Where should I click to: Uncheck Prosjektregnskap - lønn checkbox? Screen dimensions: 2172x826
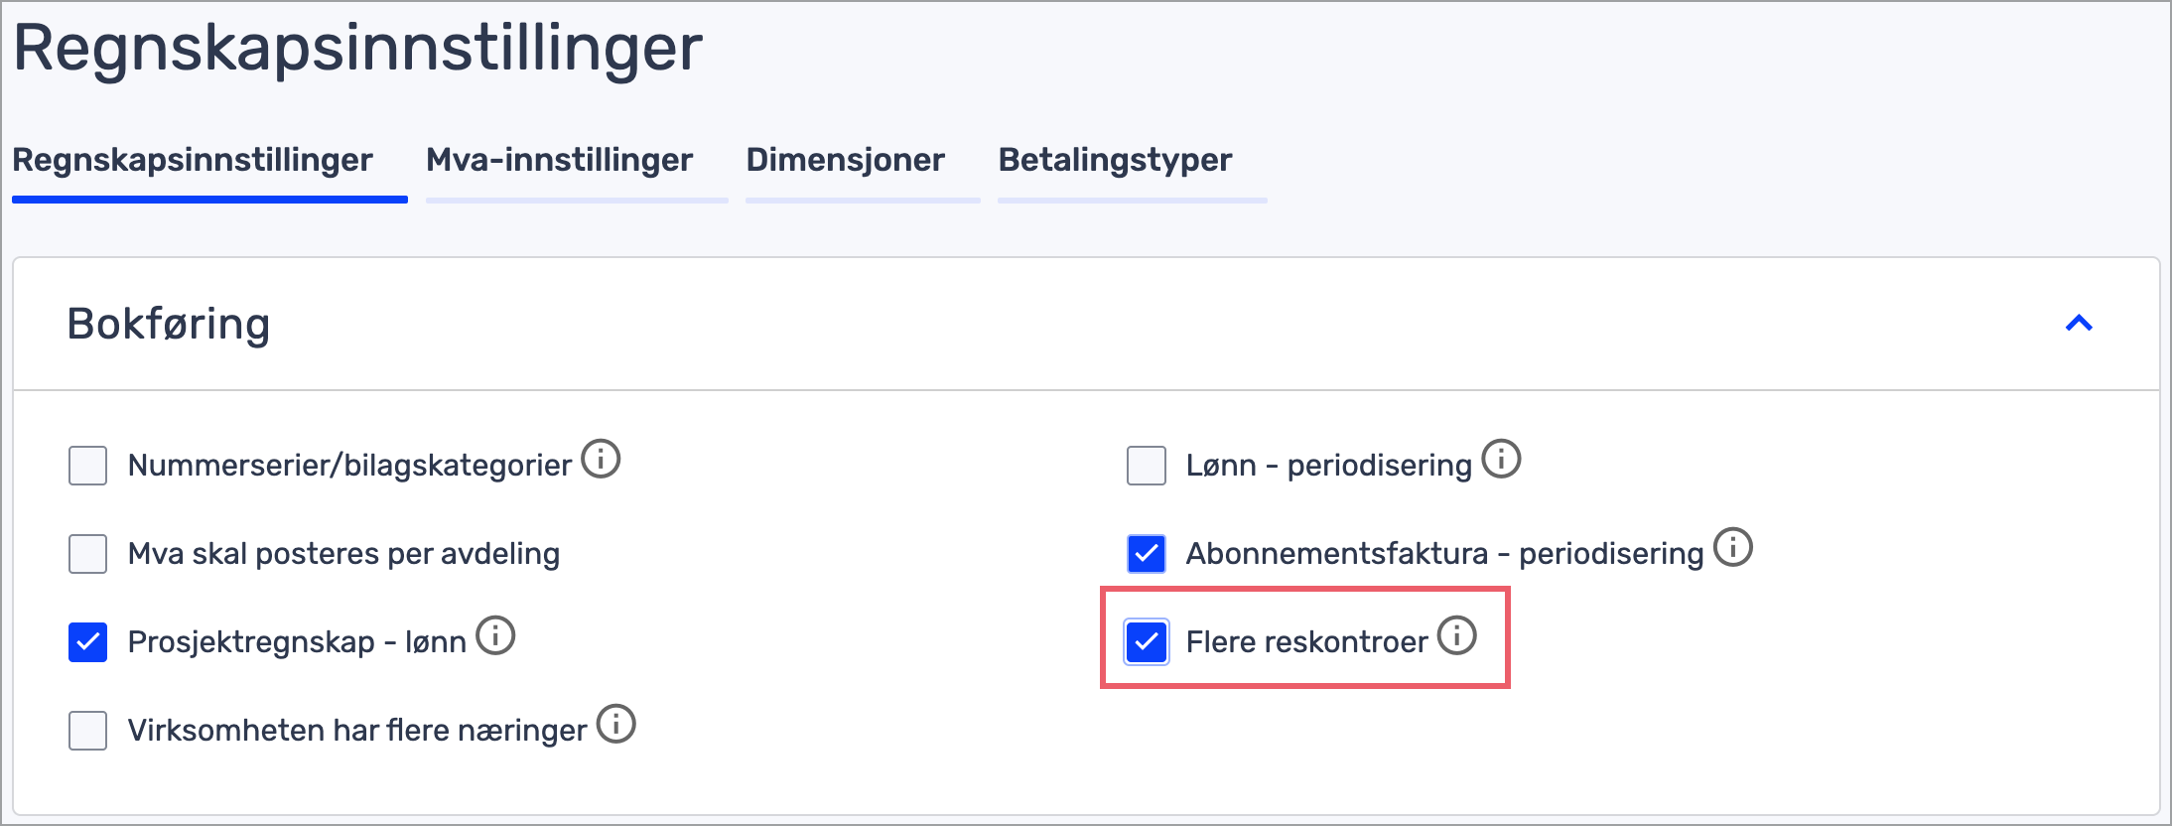click(88, 642)
